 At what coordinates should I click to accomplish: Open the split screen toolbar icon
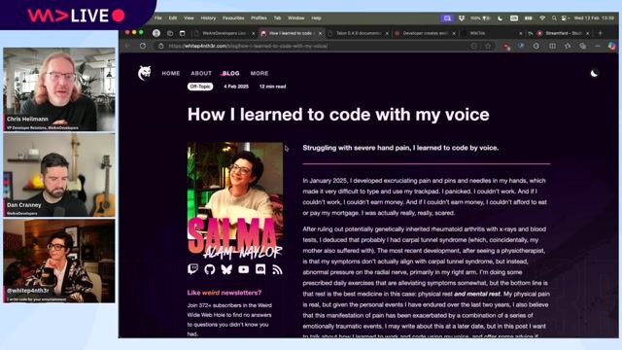[552, 46]
